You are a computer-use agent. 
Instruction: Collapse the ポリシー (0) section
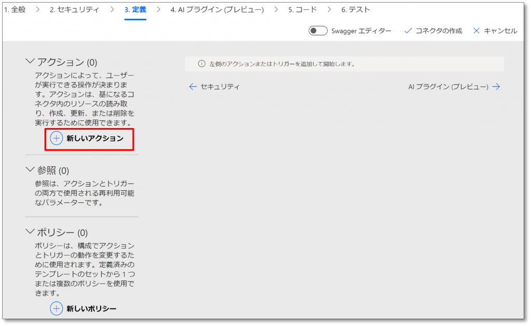30,232
